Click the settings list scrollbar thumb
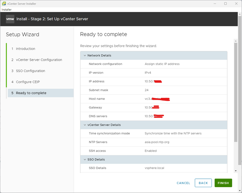242x193 pixels. tap(235, 92)
